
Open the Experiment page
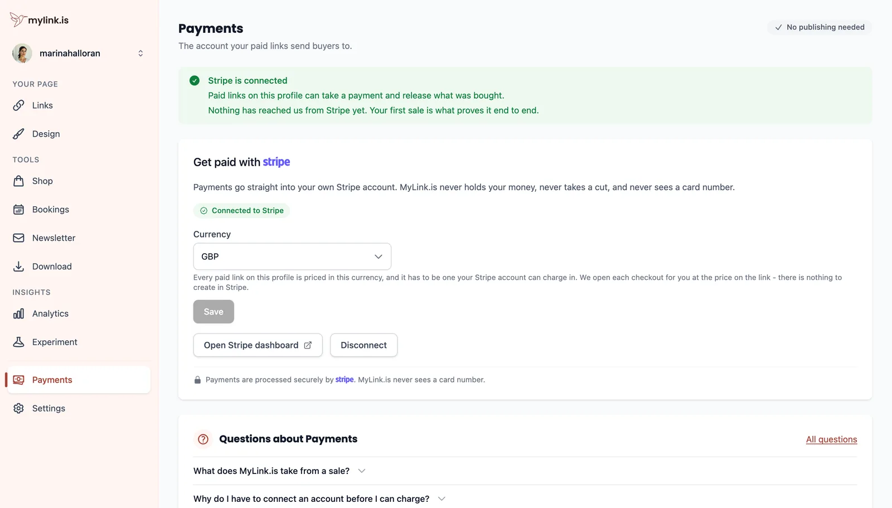(79, 342)
